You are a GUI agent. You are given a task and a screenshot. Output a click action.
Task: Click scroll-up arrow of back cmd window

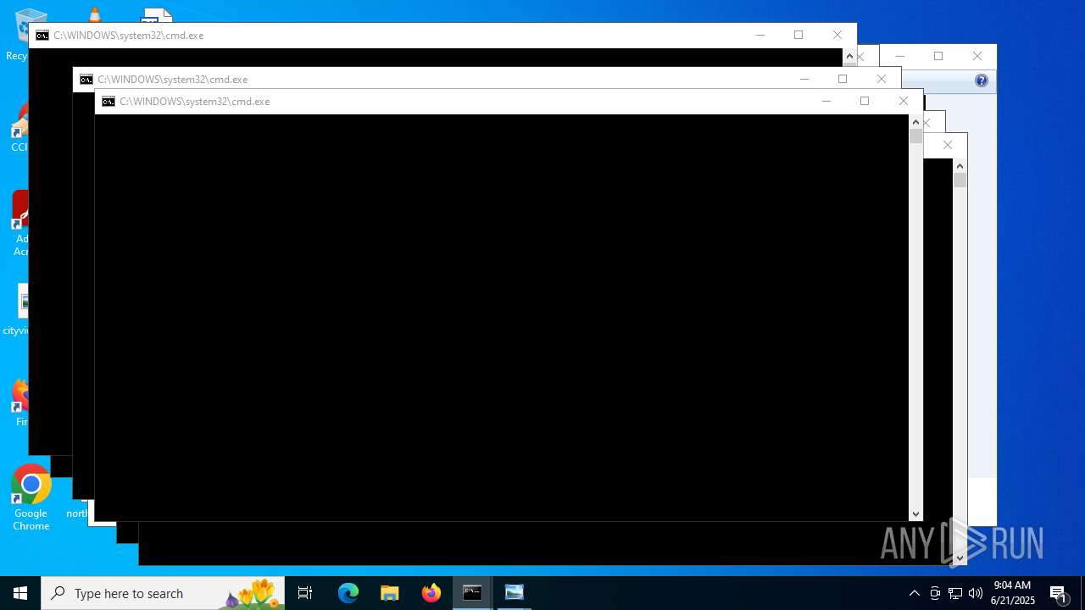pyautogui.click(x=849, y=56)
